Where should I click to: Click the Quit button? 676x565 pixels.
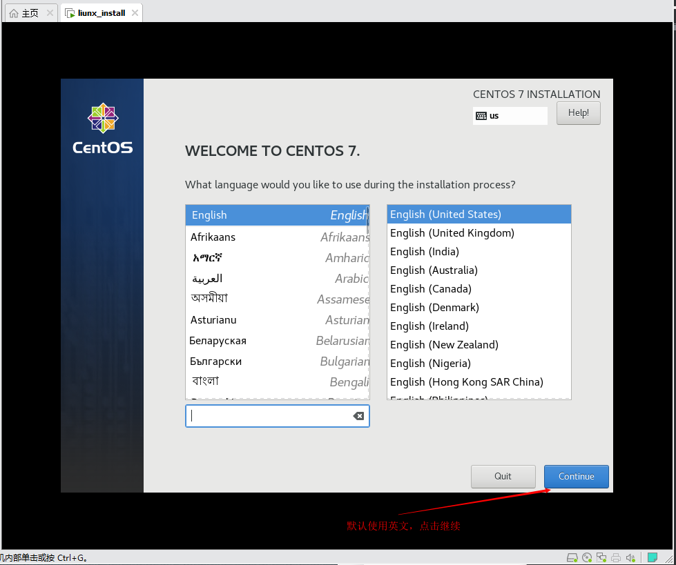click(503, 477)
